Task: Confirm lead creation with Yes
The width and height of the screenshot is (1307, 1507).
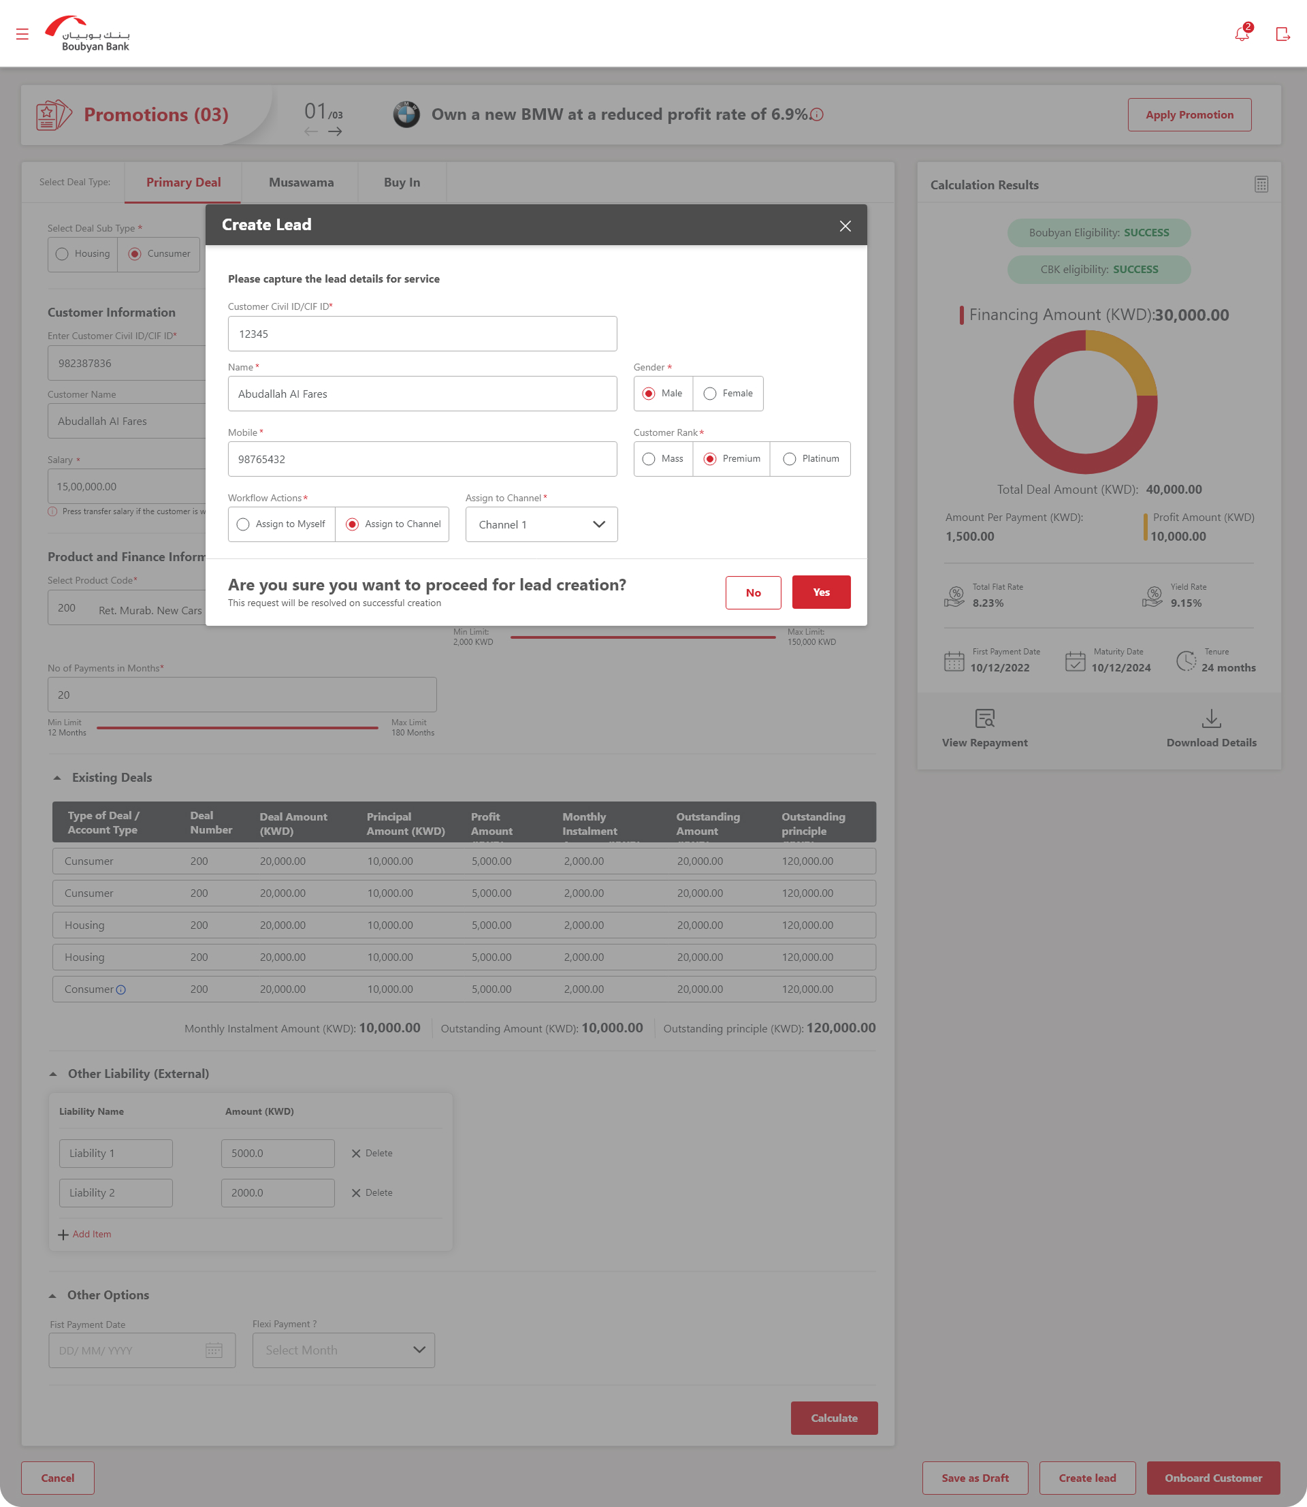Action: [x=820, y=592]
